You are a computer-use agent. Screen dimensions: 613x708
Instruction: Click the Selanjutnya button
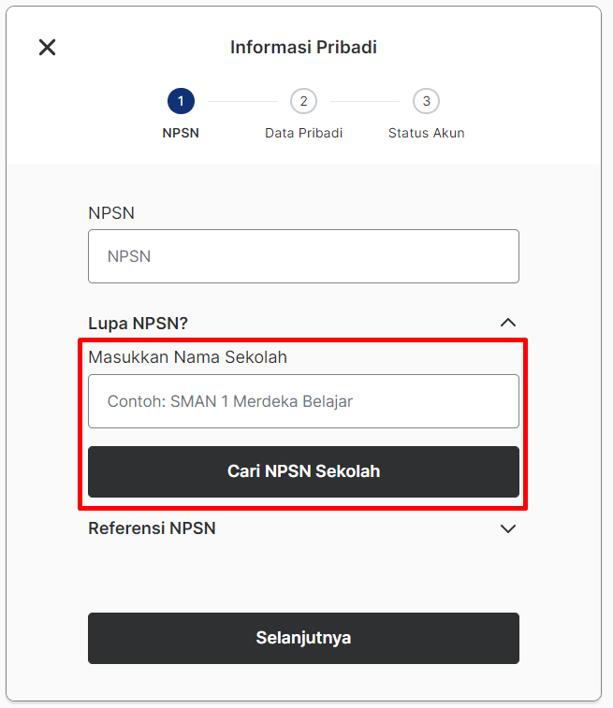303,638
